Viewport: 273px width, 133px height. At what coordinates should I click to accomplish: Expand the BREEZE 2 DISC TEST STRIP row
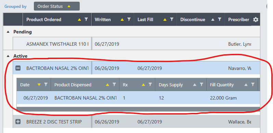(18, 122)
